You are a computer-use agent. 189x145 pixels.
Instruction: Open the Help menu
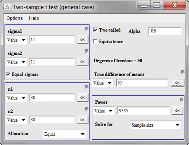click(x=34, y=18)
